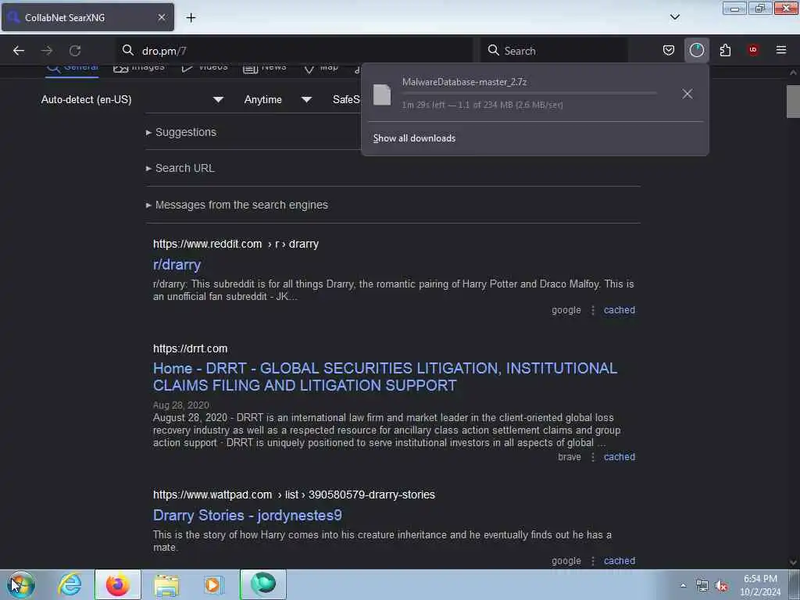
Task: Open the Windows Start menu
Action: tap(20, 584)
